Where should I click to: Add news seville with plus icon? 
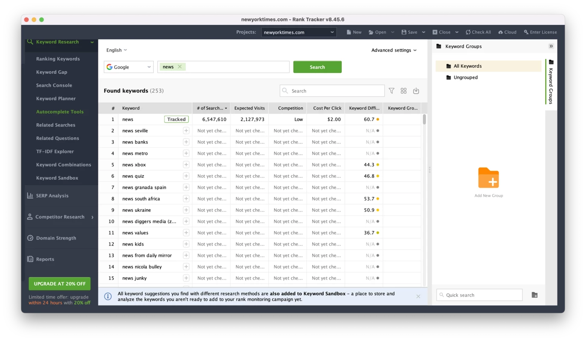[186, 130]
